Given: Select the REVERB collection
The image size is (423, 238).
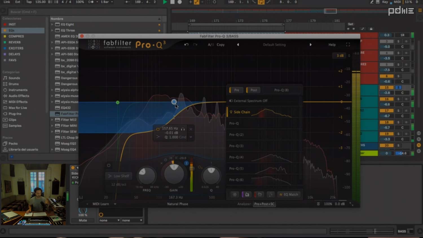Looking at the screenshot, I should [14, 42].
